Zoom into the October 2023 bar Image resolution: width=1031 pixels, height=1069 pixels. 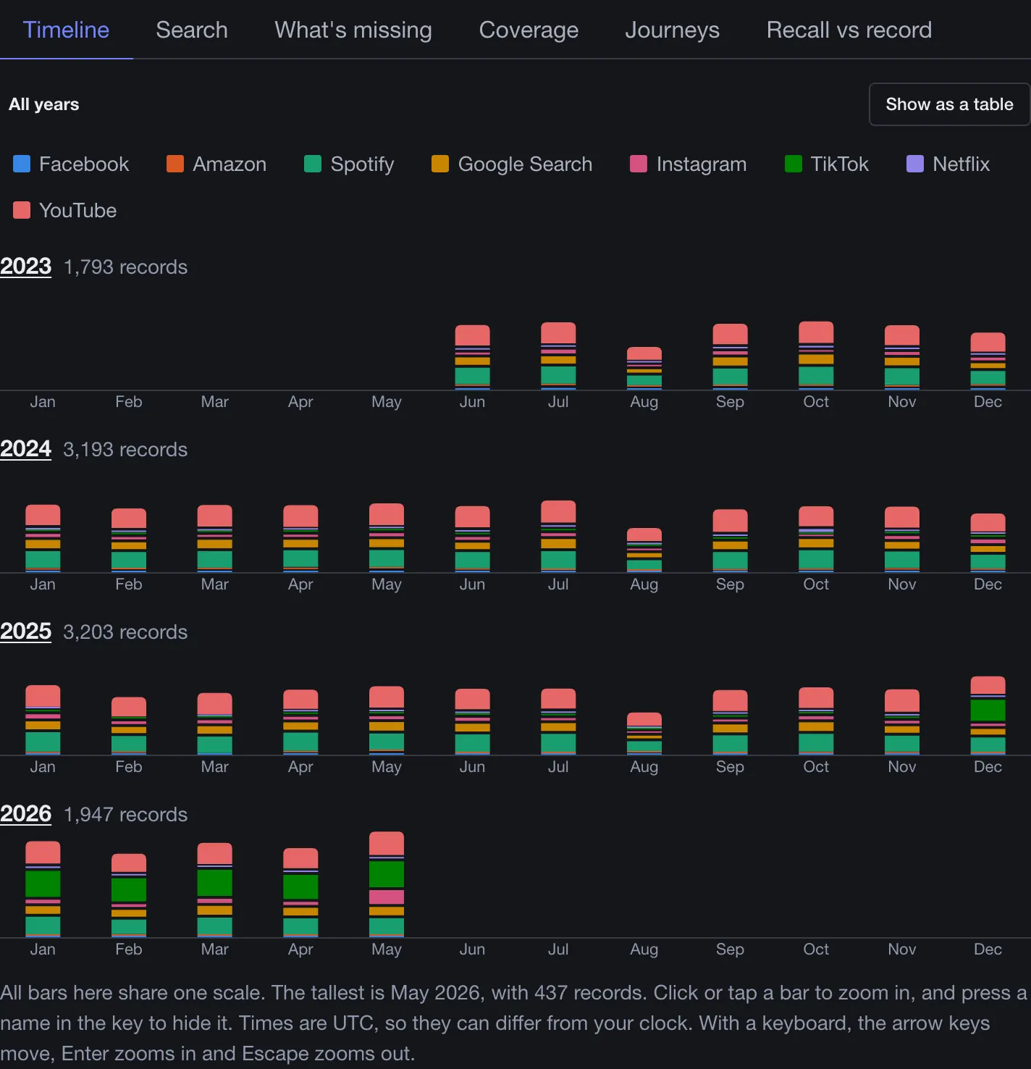tap(816, 356)
